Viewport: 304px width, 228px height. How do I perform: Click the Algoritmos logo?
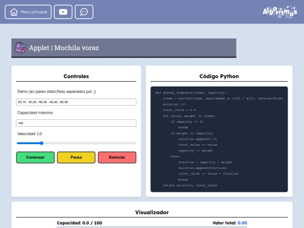pyautogui.click(x=280, y=12)
